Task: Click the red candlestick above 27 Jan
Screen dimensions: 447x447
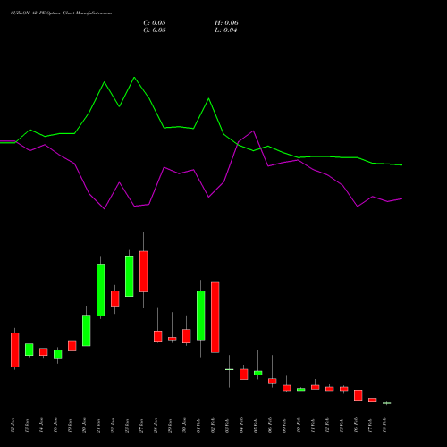Action: coord(144,272)
